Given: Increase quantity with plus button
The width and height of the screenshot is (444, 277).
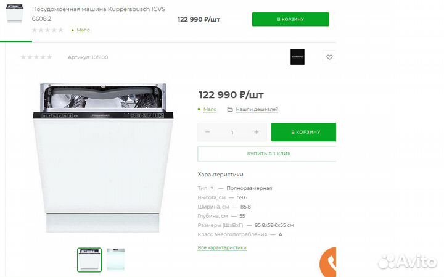Looking at the screenshot, I should click(257, 132).
